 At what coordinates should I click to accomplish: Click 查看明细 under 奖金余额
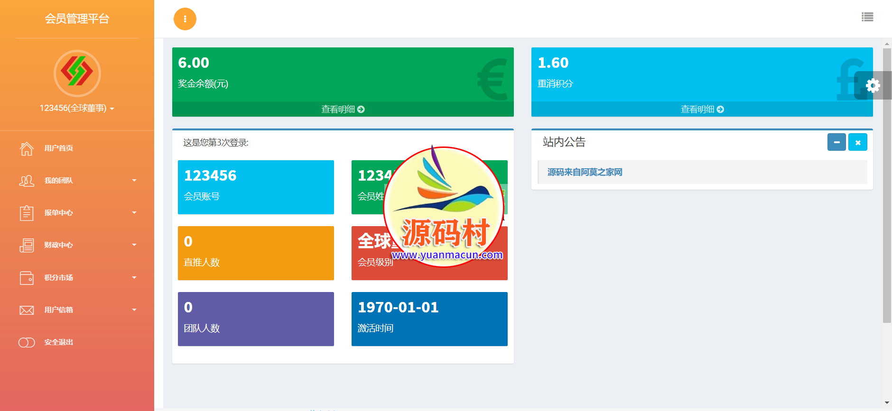tap(343, 109)
